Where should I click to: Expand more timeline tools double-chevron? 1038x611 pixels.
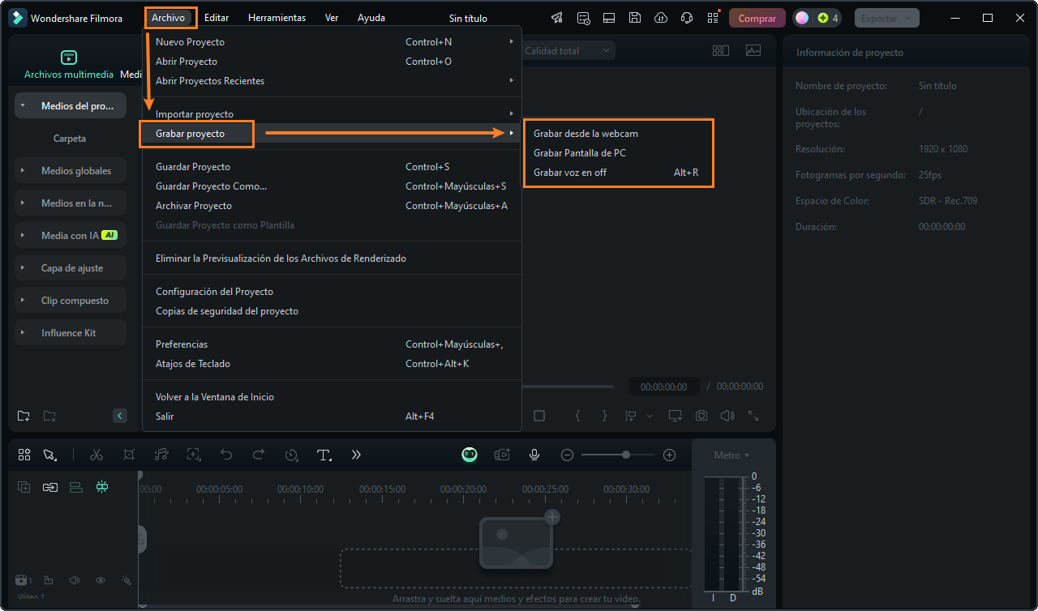click(x=356, y=455)
